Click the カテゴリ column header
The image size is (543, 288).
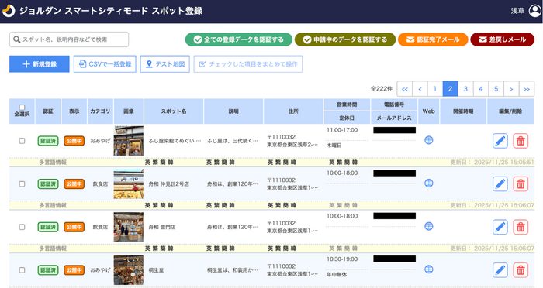click(100, 111)
